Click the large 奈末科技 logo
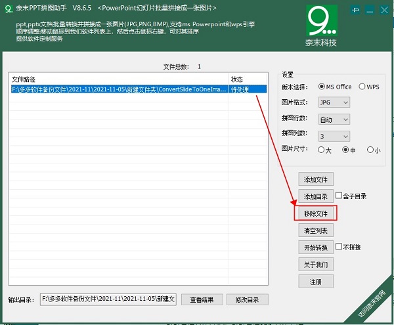 pyautogui.click(x=322, y=26)
